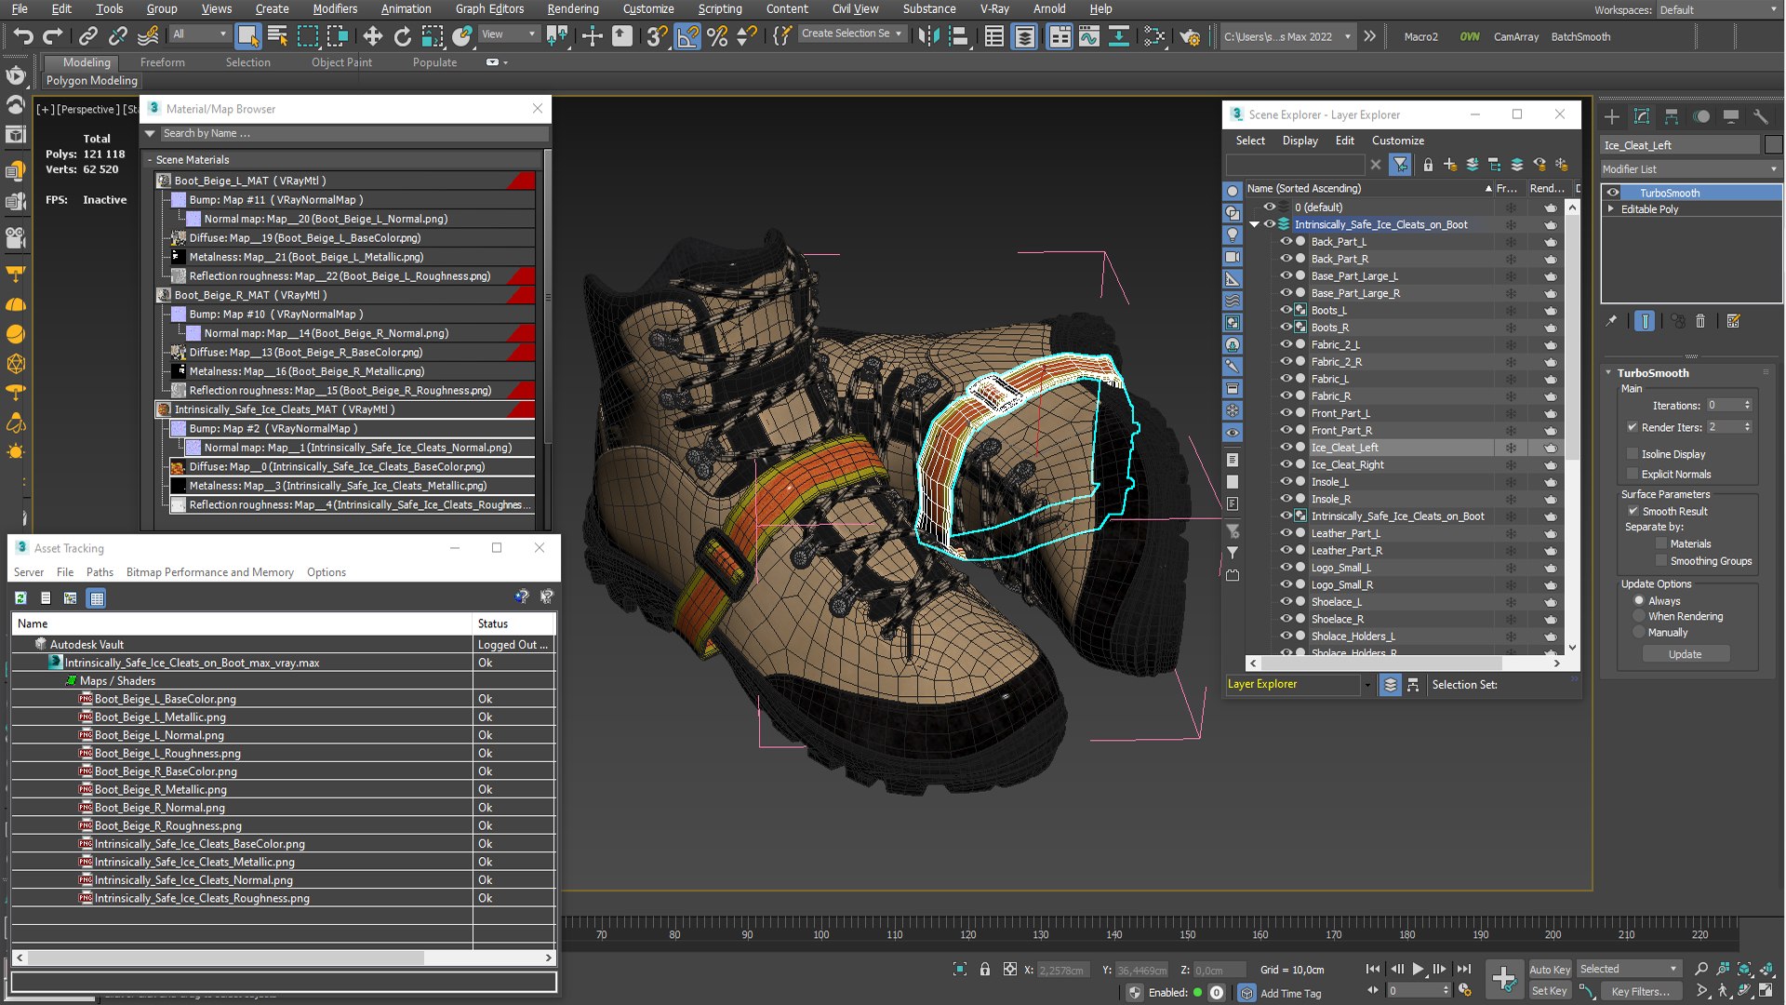1786x1005 pixels.
Task: Click Zoom Extents Selected navigation icon
Action: pos(1744,969)
